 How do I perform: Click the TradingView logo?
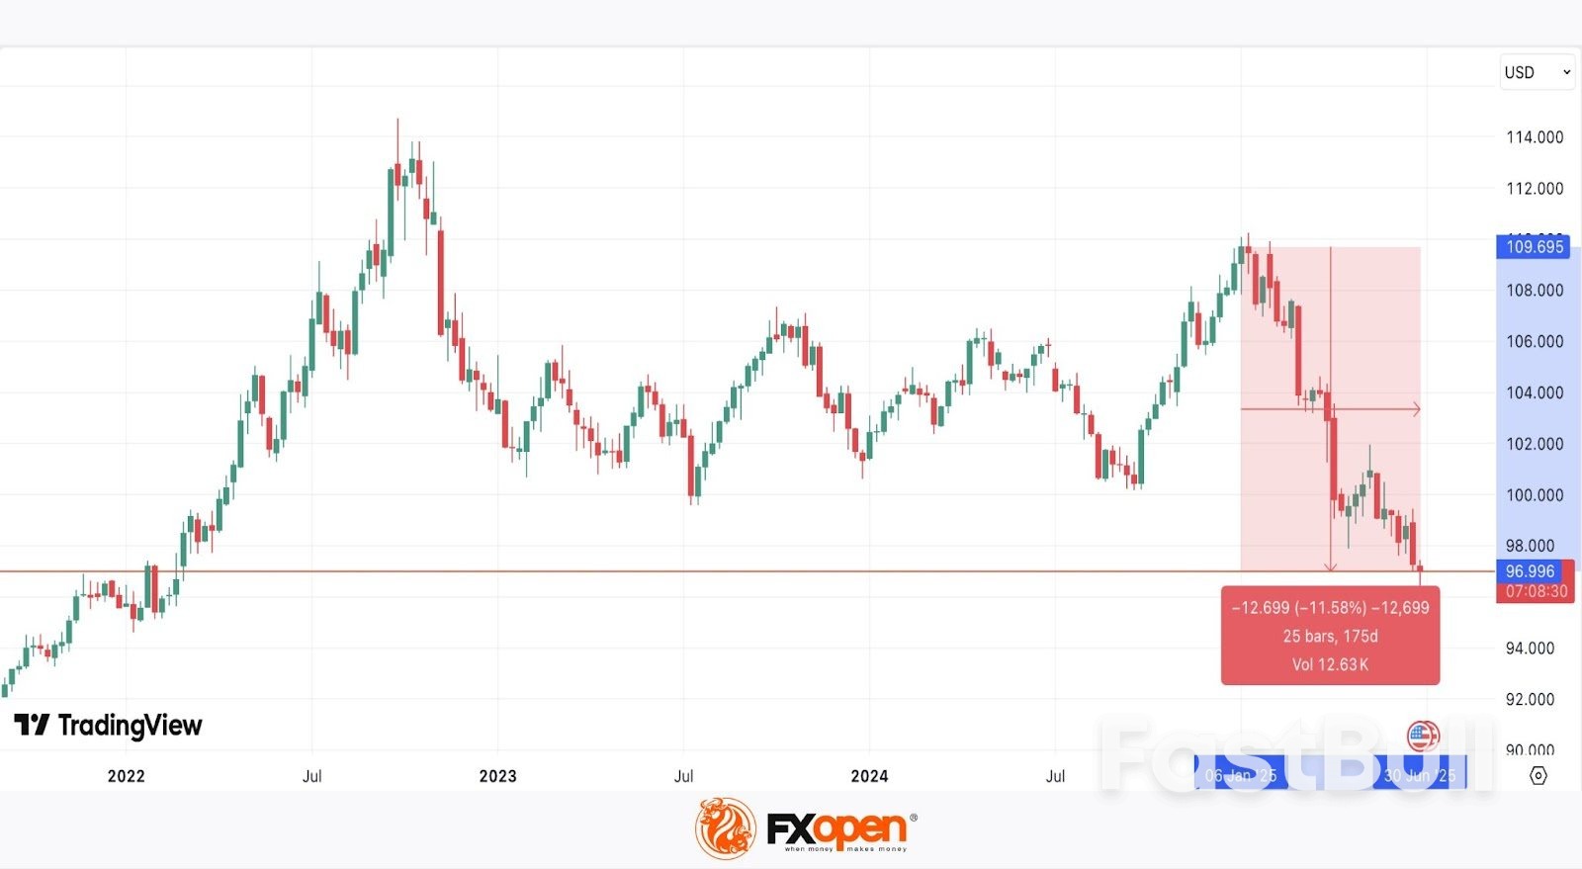(x=33, y=725)
